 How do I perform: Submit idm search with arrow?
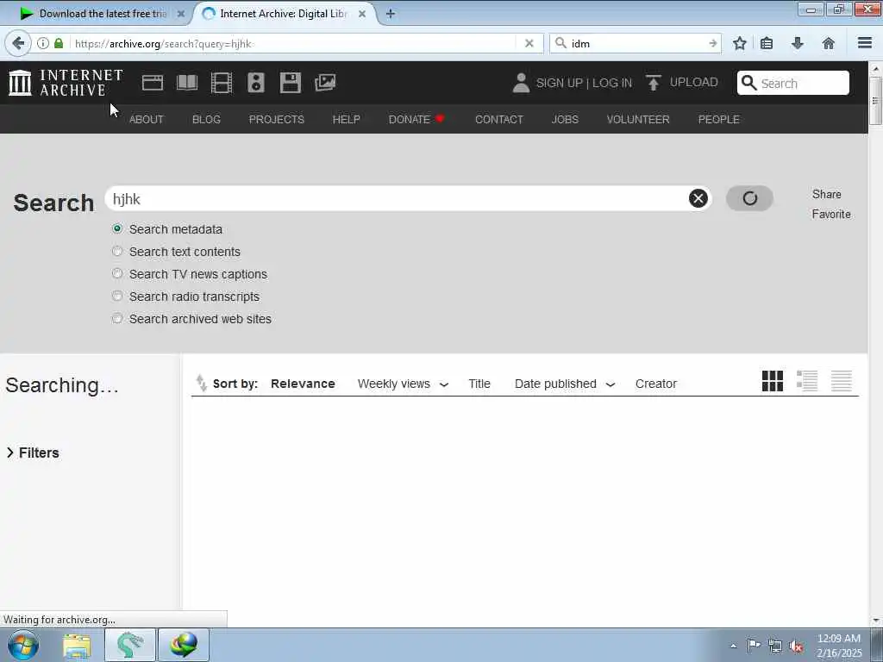[x=713, y=43]
